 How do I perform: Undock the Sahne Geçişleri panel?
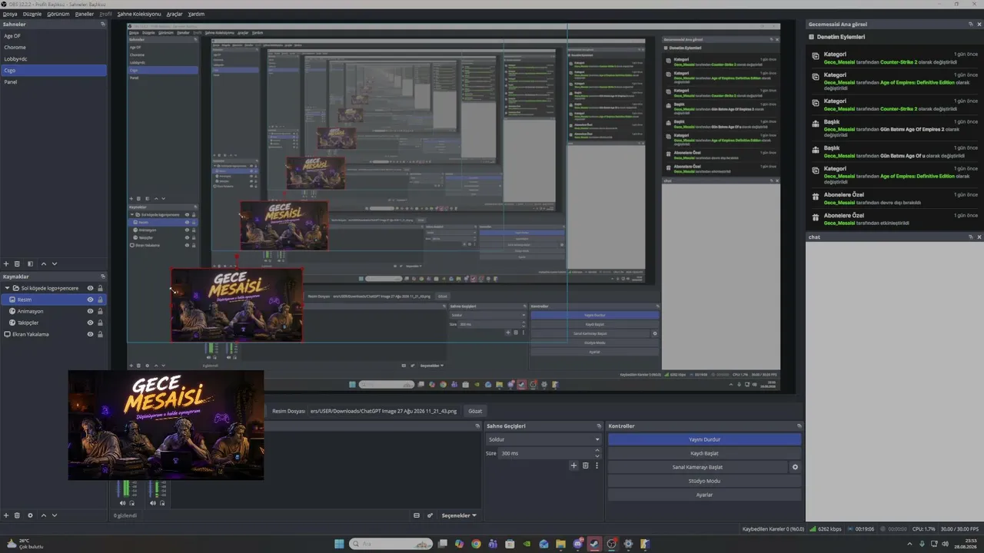click(x=599, y=426)
